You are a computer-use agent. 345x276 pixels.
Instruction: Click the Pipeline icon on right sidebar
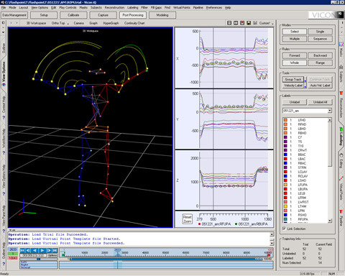point(341,211)
